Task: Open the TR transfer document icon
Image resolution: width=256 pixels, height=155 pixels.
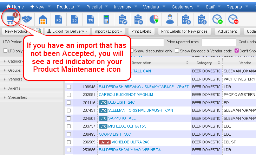Action: coord(90,20)
